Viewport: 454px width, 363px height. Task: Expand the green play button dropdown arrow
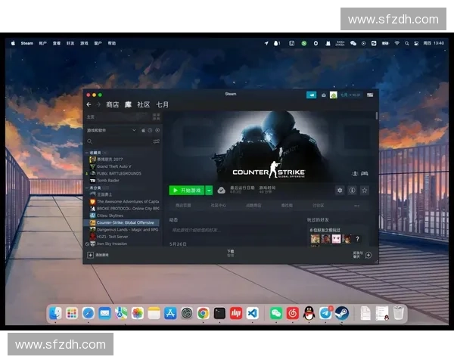click(x=209, y=191)
